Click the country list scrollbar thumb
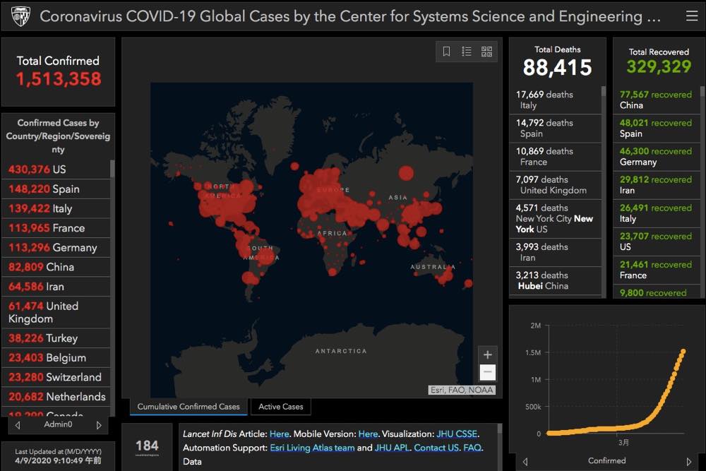Image resolution: width=706 pixels, height=471 pixels. (x=112, y=169)
